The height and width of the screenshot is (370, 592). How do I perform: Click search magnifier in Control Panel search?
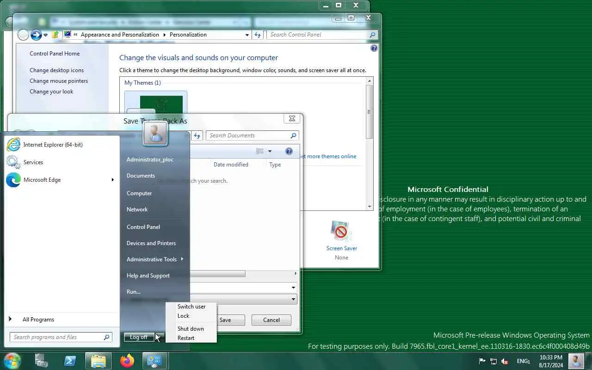pyautogui.click(x=372, y=35)
